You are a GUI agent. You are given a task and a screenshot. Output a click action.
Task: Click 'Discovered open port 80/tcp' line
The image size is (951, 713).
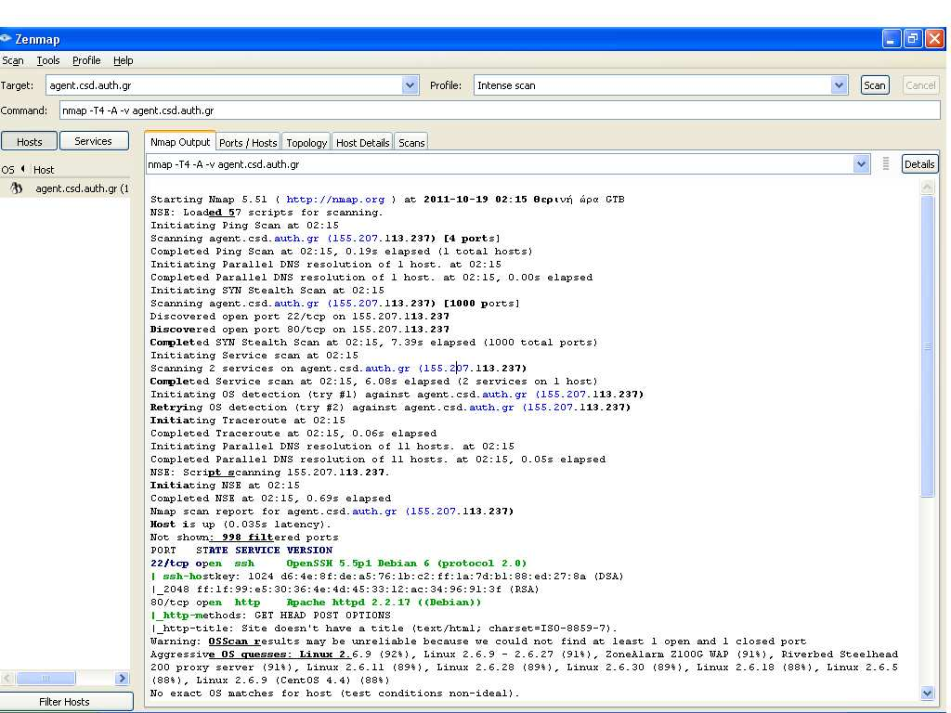[x=300, y=330]
